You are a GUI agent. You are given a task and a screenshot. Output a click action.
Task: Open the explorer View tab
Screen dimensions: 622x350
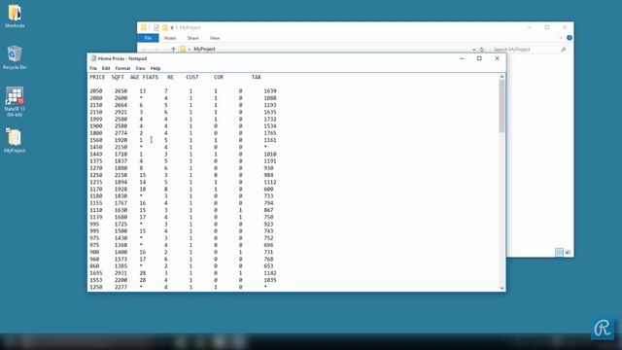coord(215,38)
